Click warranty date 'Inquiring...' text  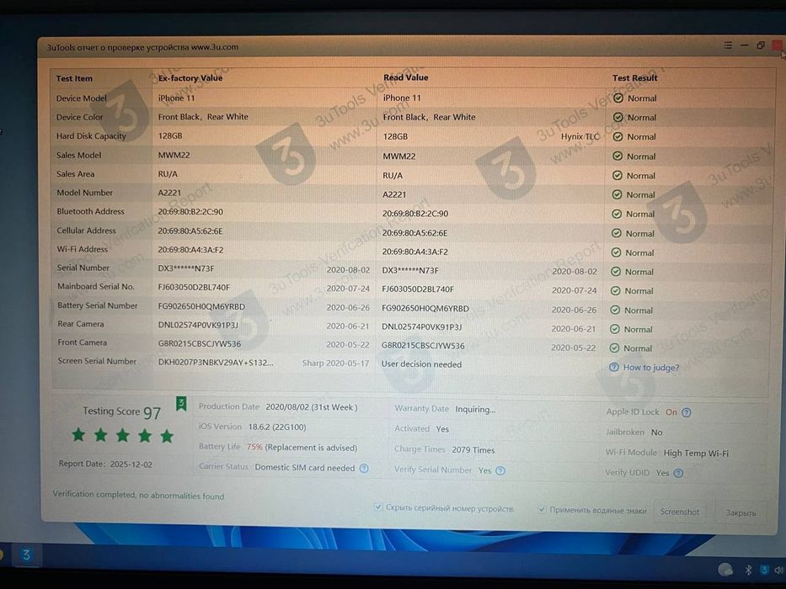point(475,409)
